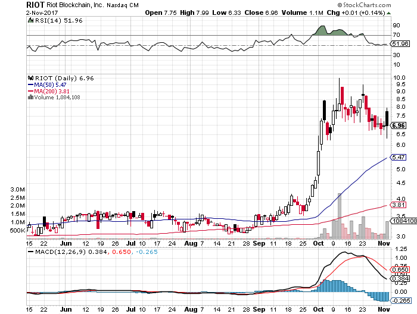Click the StockCharts.com copyright logo
This screenshot has width=417, height=314.
point(365,5)
